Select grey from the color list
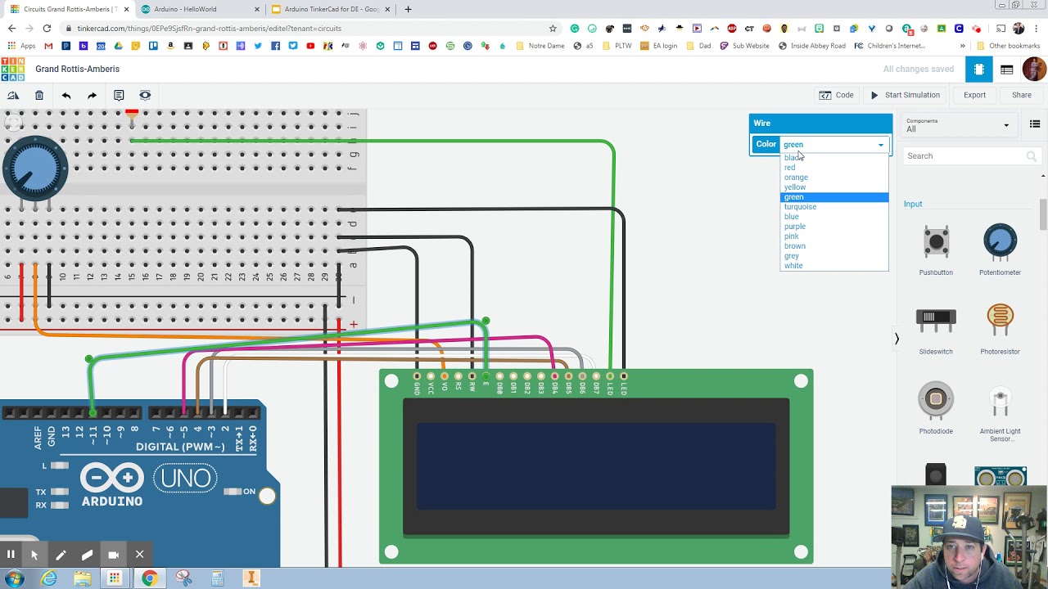The width and height of the screenshot is (1048, 589). 834,256
